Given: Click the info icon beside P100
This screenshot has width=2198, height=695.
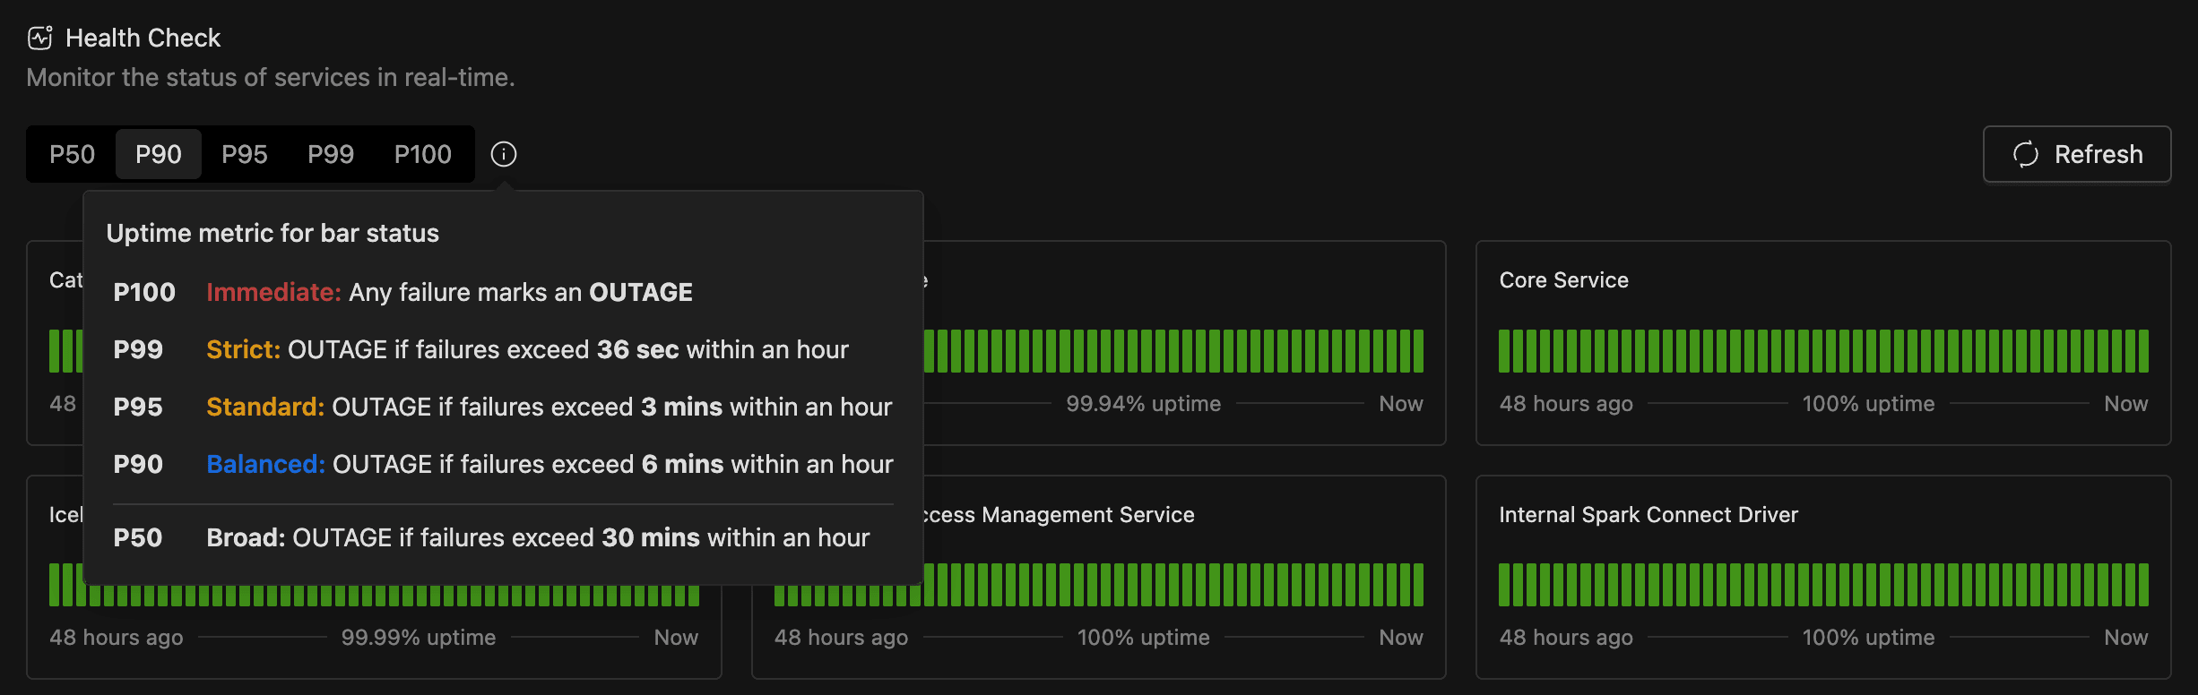Looking at the screenshot, I should [504, 154].
